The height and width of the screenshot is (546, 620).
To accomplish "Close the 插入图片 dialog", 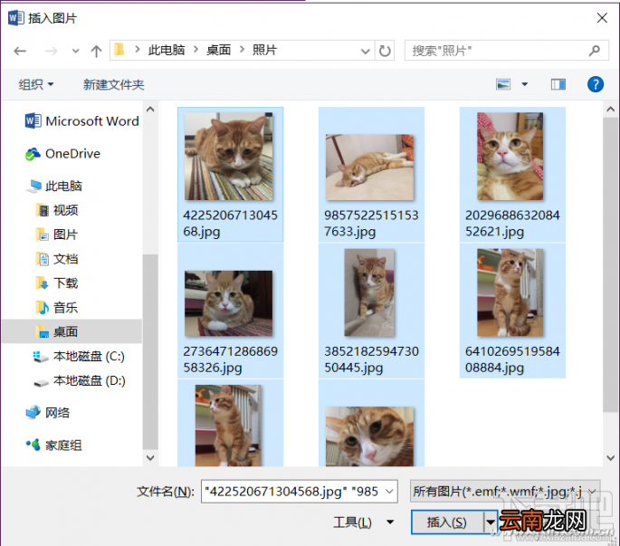I will [602, 18].
